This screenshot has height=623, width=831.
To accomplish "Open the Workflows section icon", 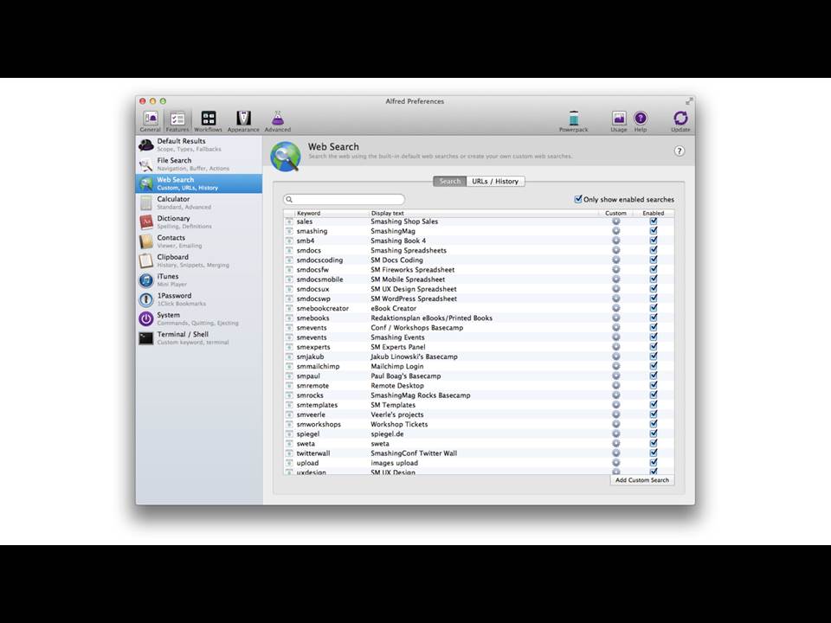I will pyautogui.click(x=209, y=121).
